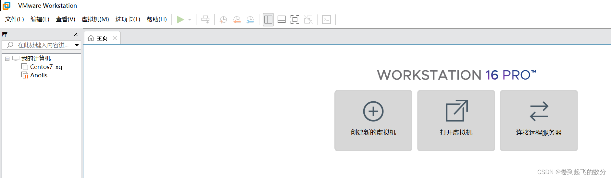This screenshot has width=611, height=178.
Task: Click the green Power On play button
Action: 181,20
